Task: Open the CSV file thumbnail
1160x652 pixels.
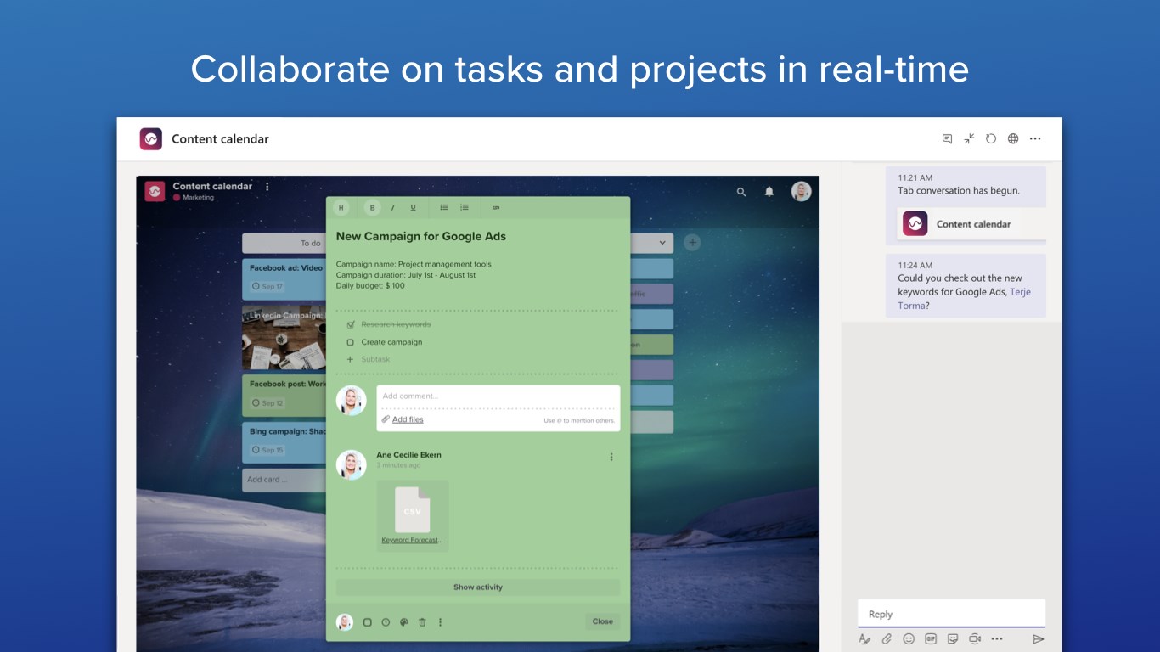Action: pyautogui.click(x=413, y=509)
